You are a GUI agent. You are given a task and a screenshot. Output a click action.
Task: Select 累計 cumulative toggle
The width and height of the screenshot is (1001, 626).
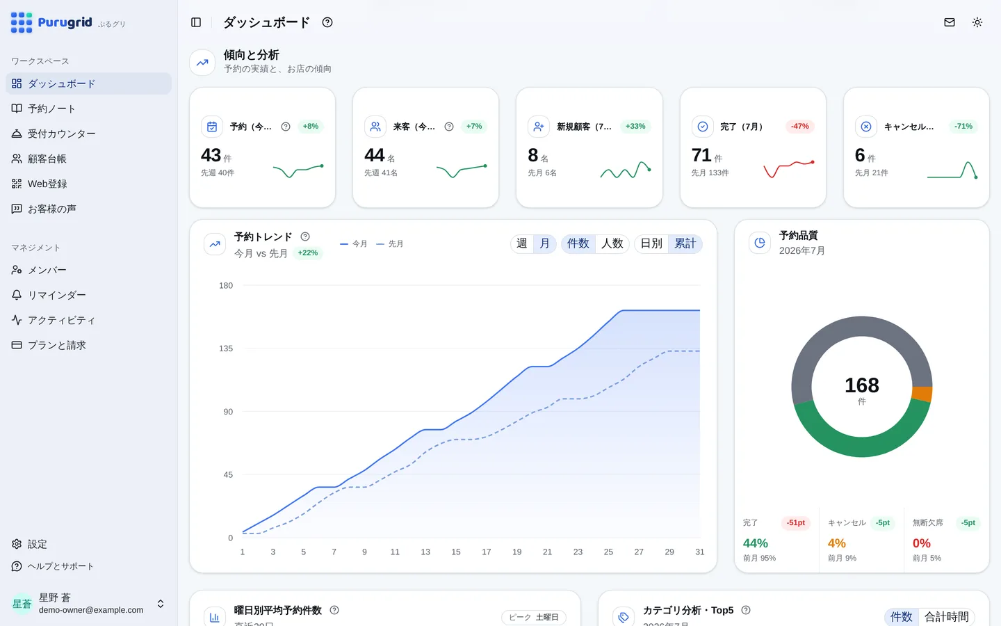coord(685,243)
